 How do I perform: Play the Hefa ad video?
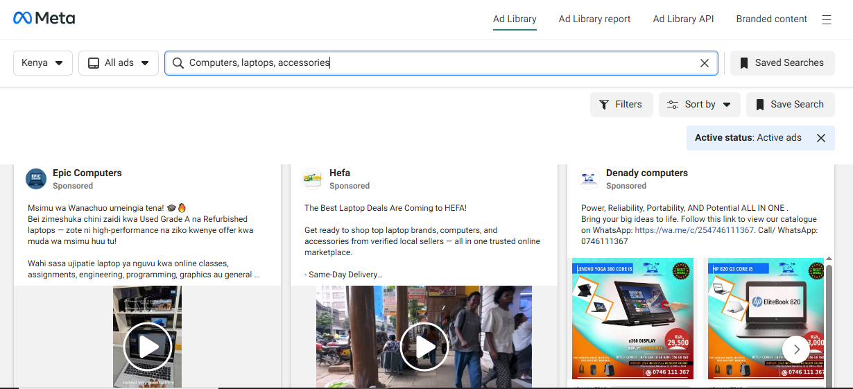[x=424, y=346]
